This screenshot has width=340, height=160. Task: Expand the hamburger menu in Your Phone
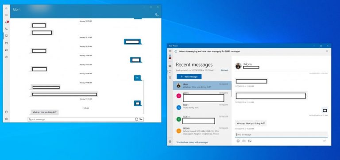tap(170, 51)
